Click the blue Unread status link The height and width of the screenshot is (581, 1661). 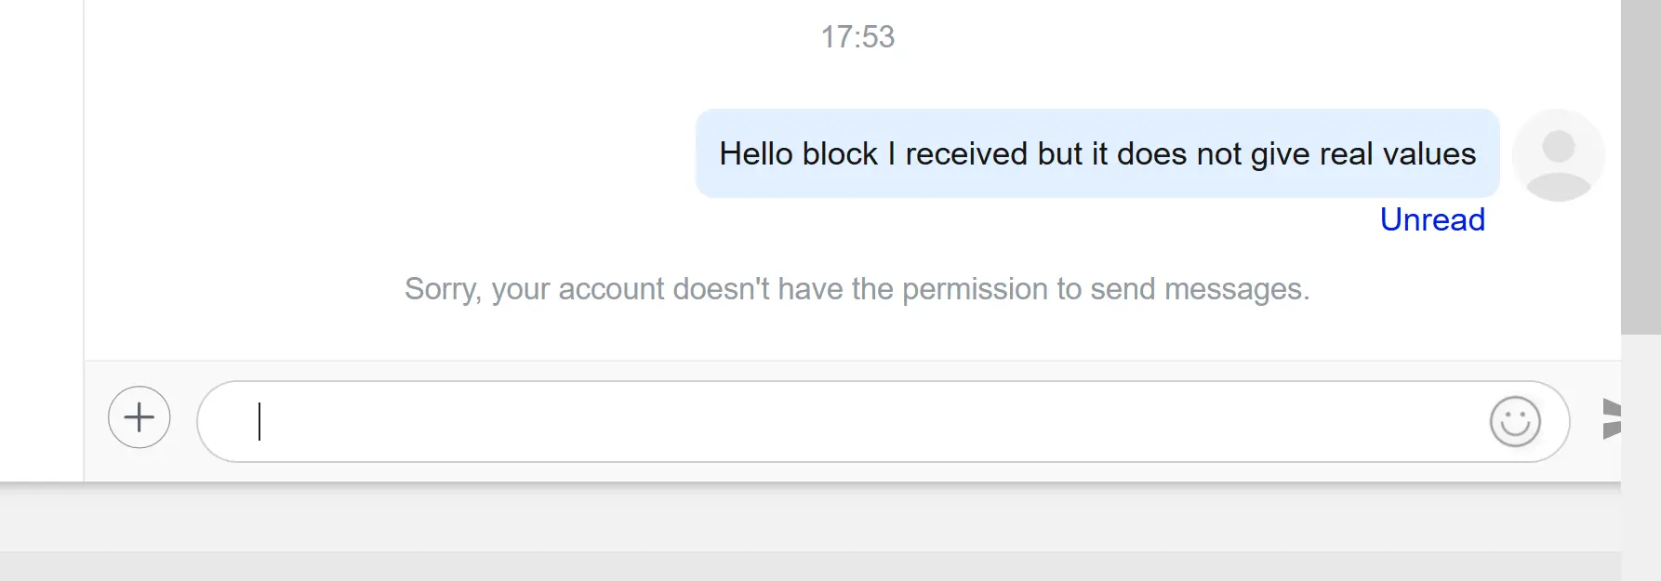pos(1432,219)
